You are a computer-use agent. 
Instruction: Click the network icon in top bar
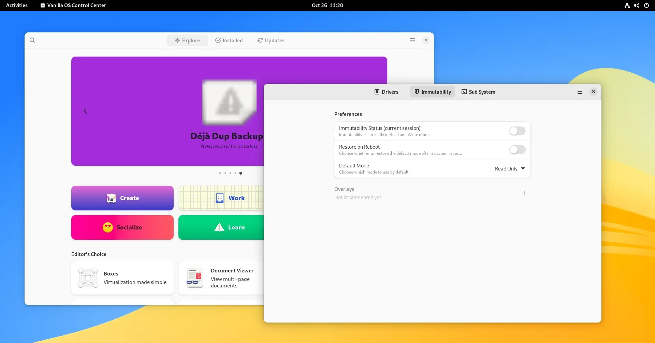627,5
